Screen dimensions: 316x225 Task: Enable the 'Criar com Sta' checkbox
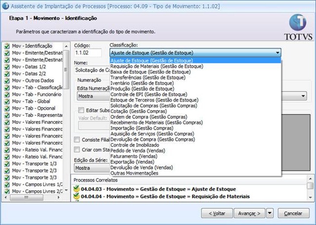coord(77,150)
